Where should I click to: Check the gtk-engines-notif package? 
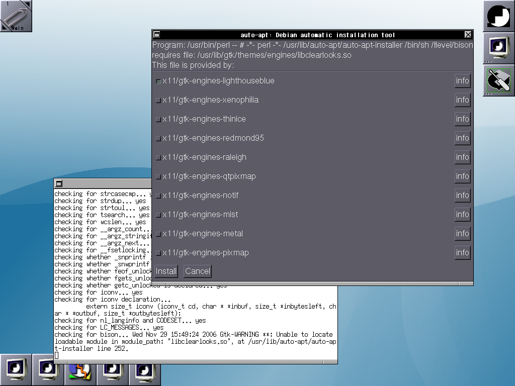click(x=158, y=196)
